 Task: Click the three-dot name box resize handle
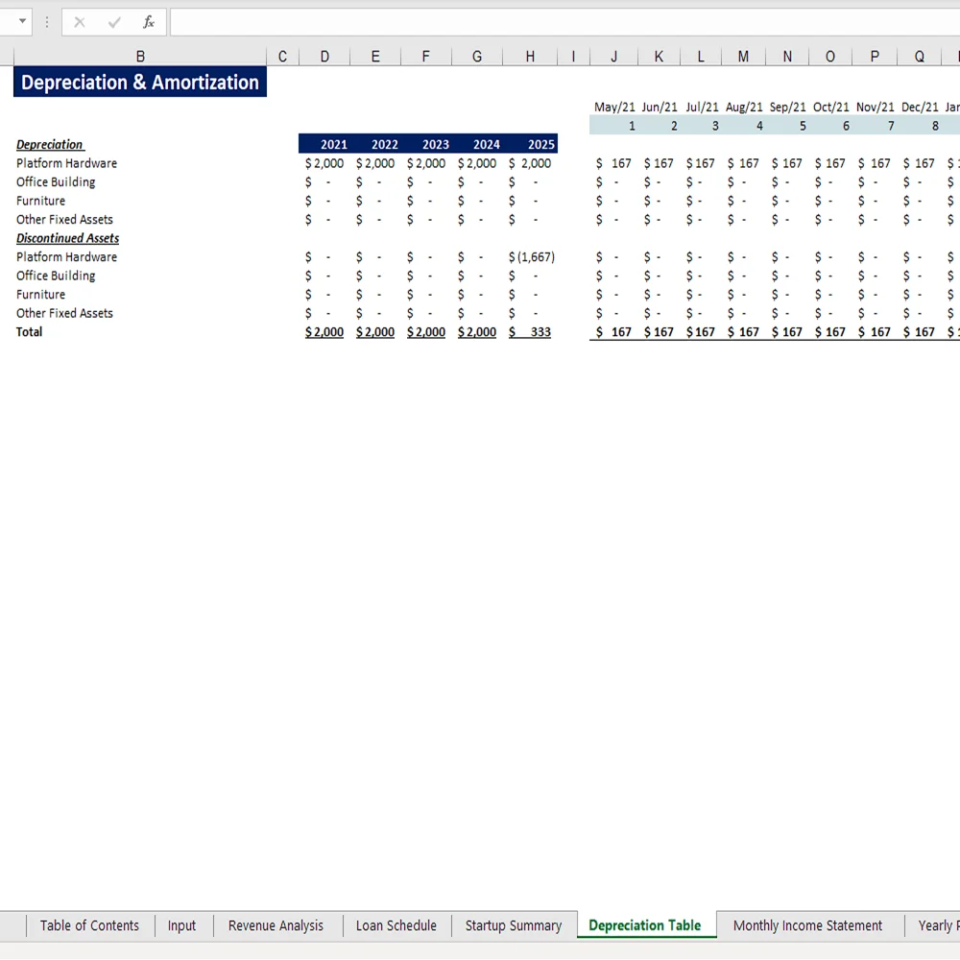point(46,22)
